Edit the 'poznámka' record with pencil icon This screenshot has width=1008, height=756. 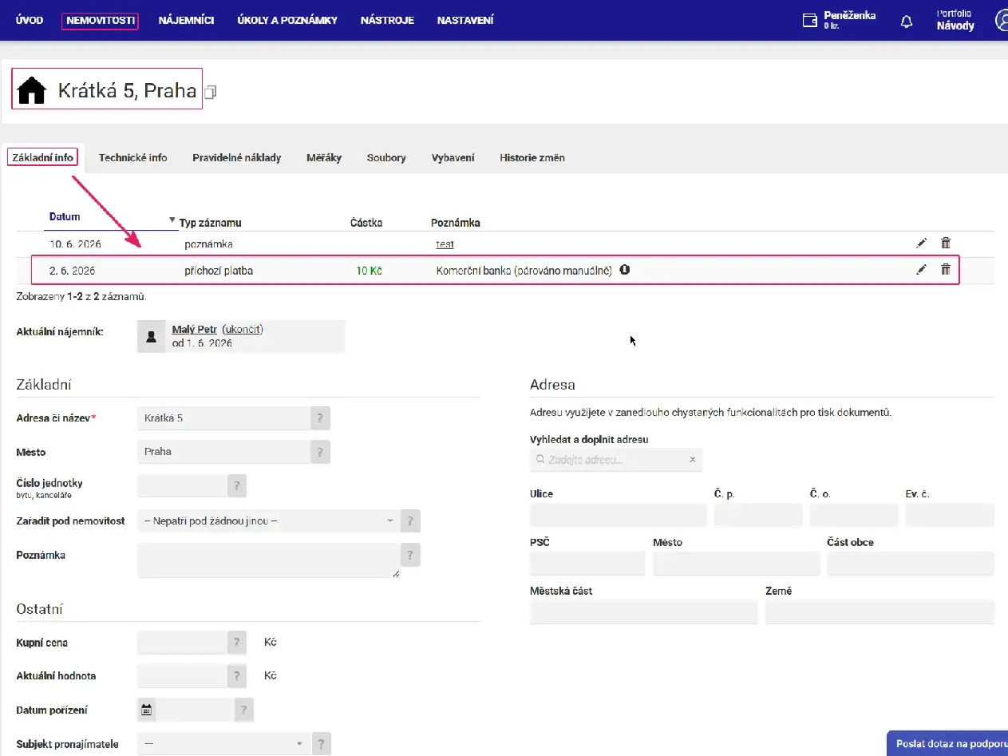(x=922, y=243)
